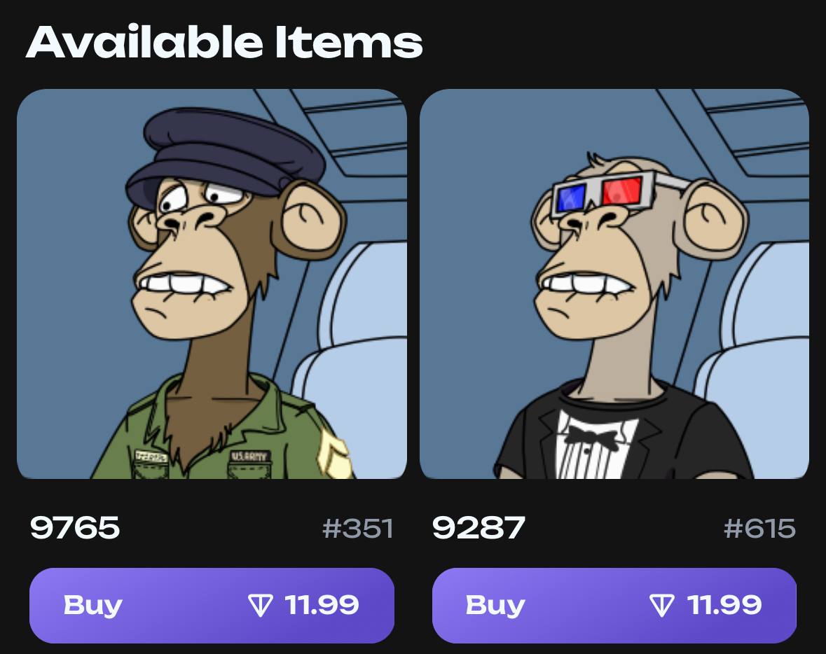Click the 11.99 price on item 9765
The height and width of the screenshot is (654, 826).
pos(322,605)
